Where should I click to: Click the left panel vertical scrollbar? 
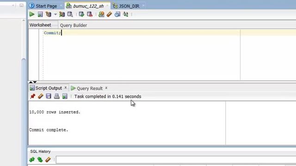[x=24, y=112]
